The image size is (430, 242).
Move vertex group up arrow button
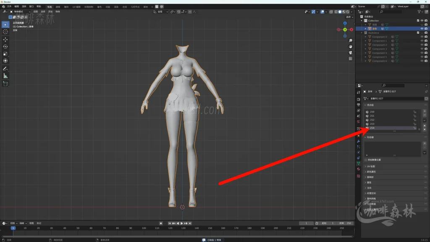425,126
